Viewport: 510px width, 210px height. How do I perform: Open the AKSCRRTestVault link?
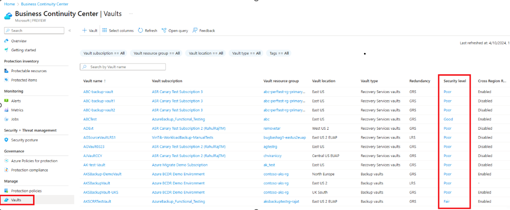pyautogui.click(x=97, y=201)
